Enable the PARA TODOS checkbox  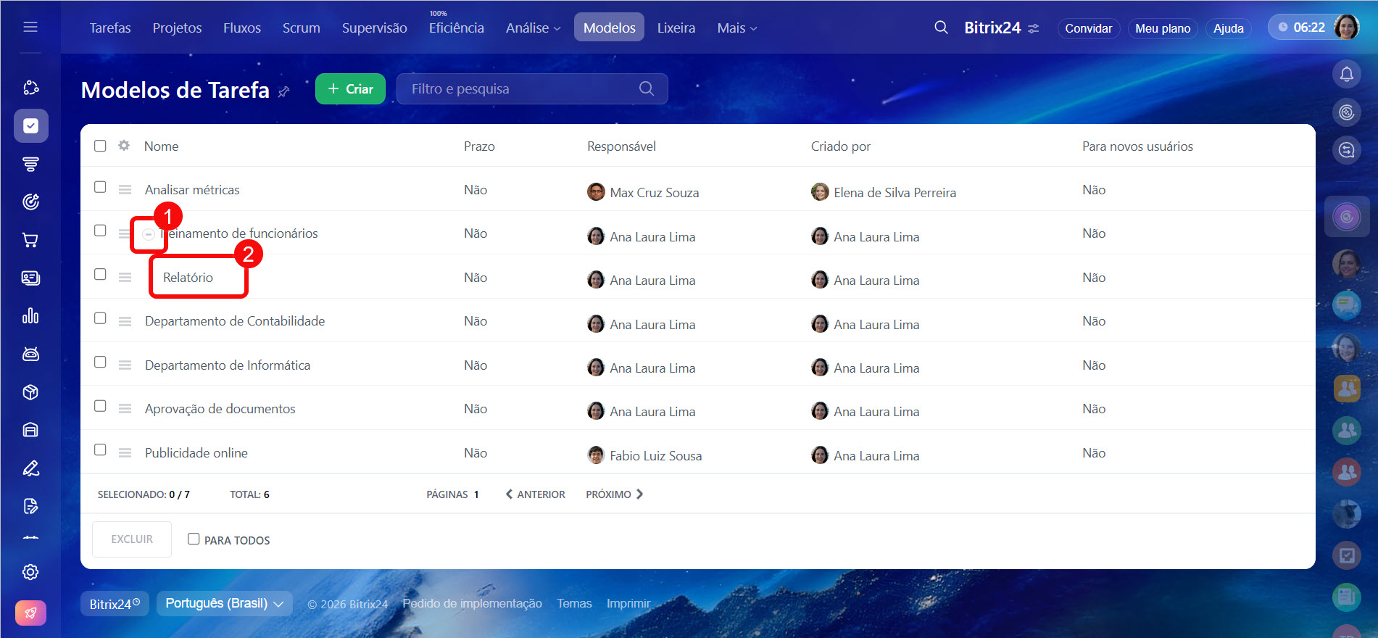pyautogui.click(x=194, y=539)
